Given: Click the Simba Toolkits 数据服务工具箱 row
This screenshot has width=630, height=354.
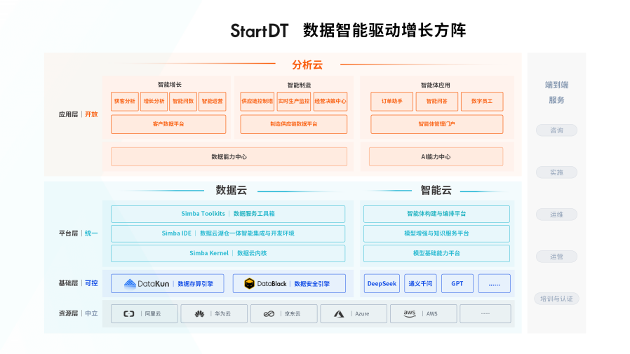Looking at the screenshot, I should click(x=228, y=214).
